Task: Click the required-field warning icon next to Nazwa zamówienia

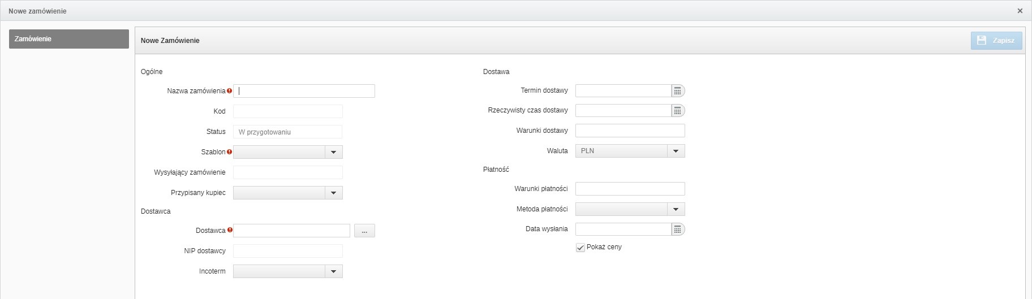Action: pyautogui.click(x=229, y=91)
